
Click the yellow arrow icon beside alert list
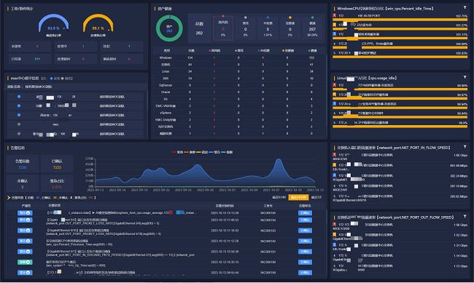(x=9, y=198)
